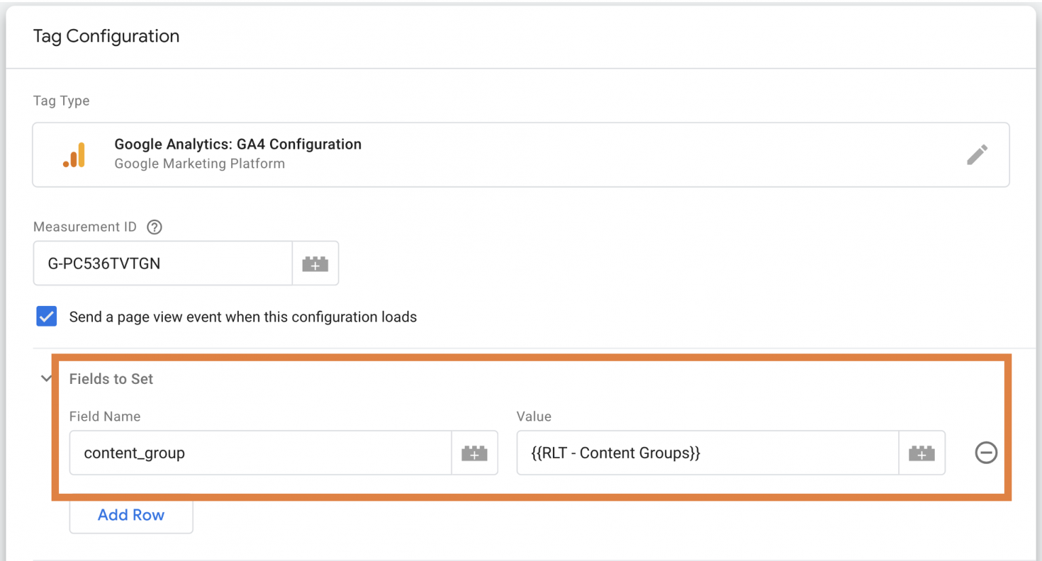
Task: Open variable picker beside content_group field
Action: (474, 453)
